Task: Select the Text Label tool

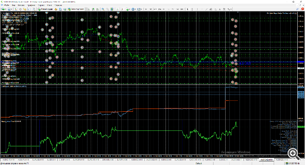Action: tap(224, 9)
